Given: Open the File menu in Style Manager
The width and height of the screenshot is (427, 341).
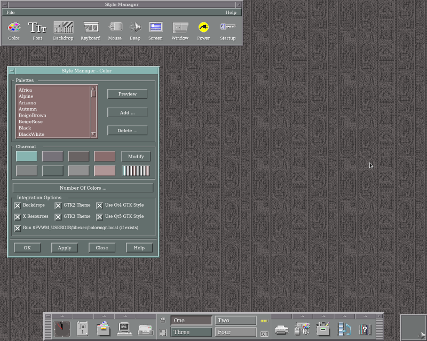Looking at the screenshot, I should pos(11,12).
